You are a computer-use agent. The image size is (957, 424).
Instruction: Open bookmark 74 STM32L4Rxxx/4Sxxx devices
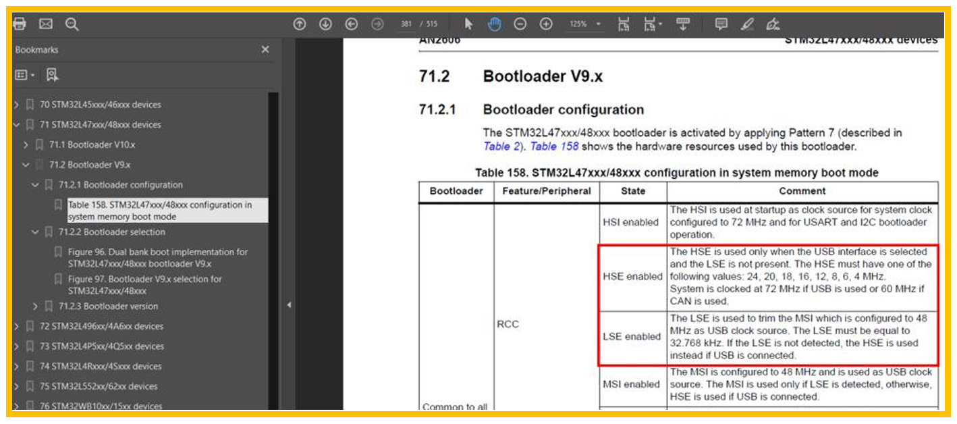pyautogui.click(x=100, y=367)
